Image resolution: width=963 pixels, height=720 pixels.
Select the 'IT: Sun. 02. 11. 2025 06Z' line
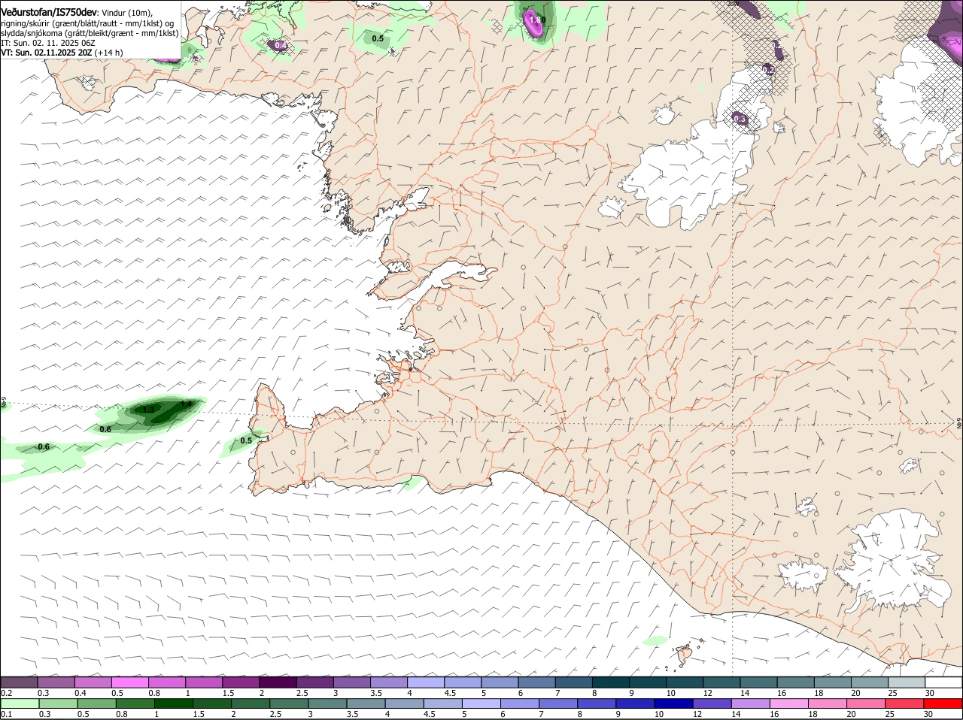pos(47,43)
